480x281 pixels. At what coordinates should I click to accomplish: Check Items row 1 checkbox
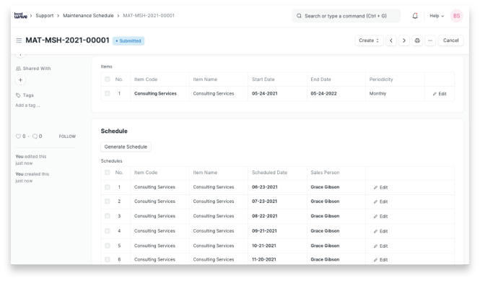(107, 93)
